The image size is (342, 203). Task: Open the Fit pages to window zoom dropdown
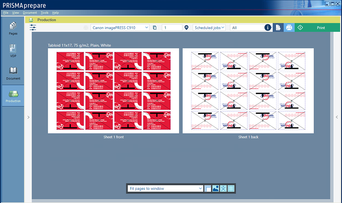point(165,189)
